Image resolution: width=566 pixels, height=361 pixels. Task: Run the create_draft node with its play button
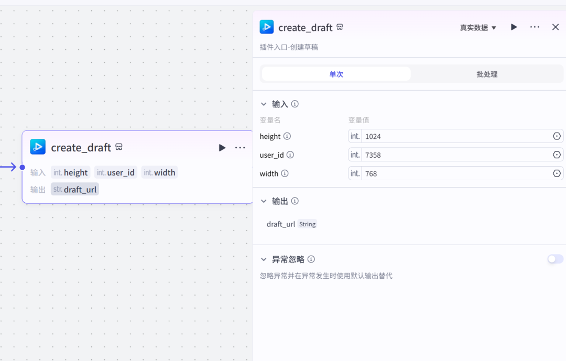coord(222,147)
